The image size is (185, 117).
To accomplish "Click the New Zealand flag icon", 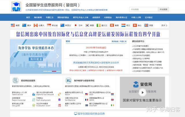I will click(62, 25).
